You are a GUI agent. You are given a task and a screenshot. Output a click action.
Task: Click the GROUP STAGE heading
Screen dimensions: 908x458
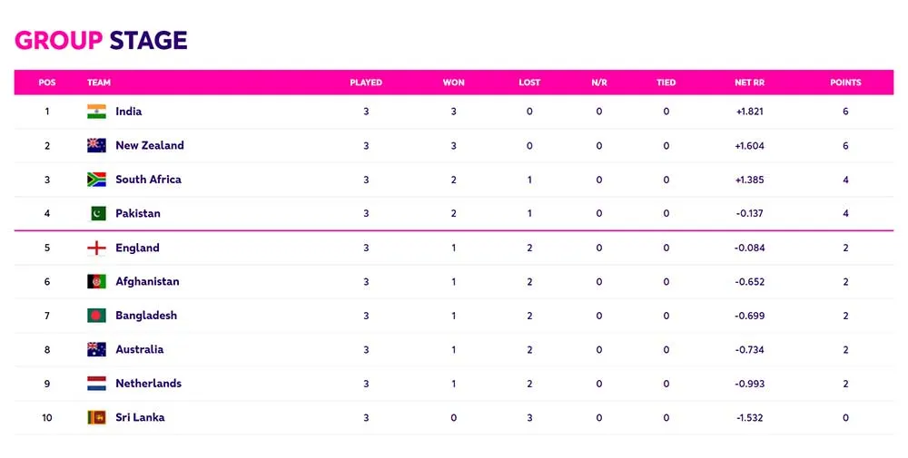point(101,41)
